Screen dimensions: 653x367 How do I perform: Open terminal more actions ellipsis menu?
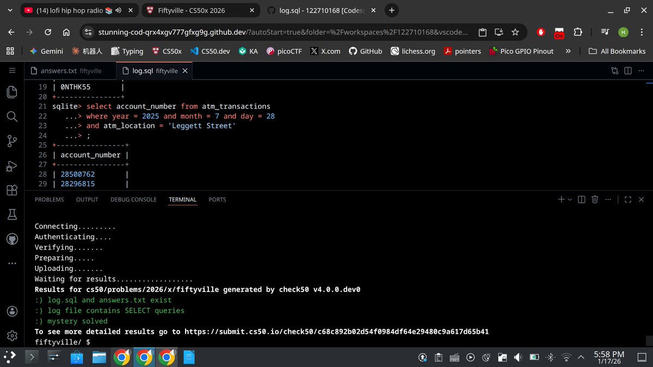point(608,199)
